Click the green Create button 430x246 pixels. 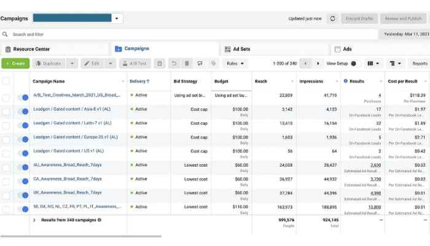coord(15,63)
